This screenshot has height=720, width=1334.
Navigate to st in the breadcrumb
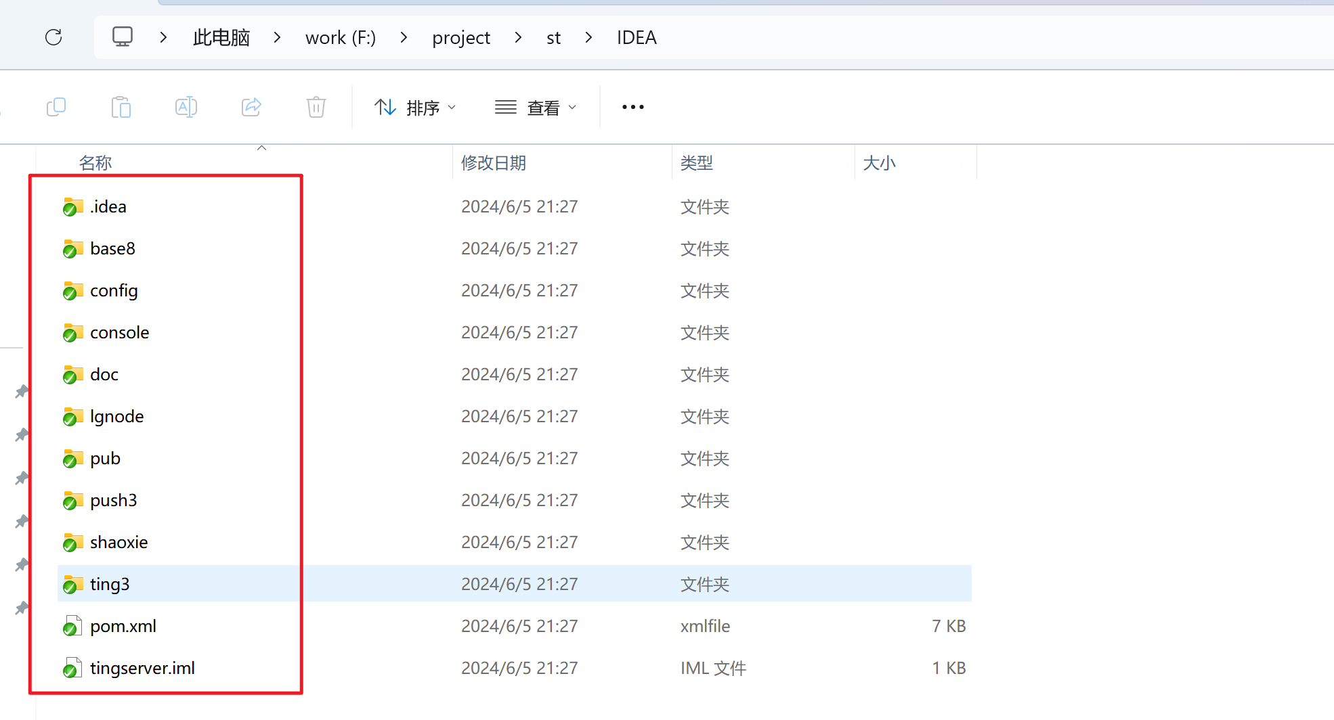click(553, 37)
